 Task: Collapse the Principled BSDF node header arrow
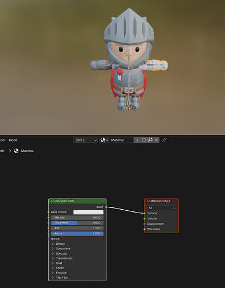[52, 201]
